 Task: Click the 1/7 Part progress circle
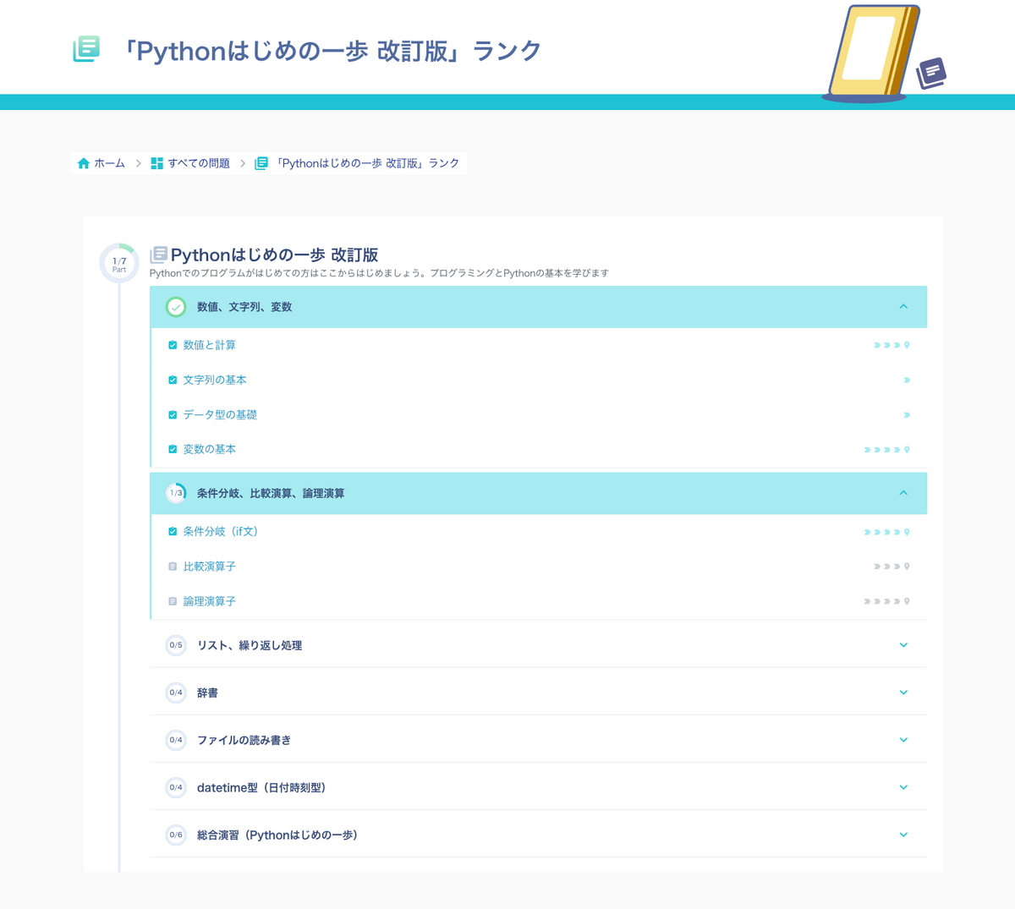[119, 264]
